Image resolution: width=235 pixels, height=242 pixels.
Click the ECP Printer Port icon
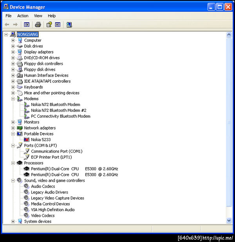[27, 157]
